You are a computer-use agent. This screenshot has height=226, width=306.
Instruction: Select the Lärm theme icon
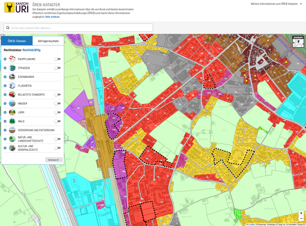click(x=12, y=112)
